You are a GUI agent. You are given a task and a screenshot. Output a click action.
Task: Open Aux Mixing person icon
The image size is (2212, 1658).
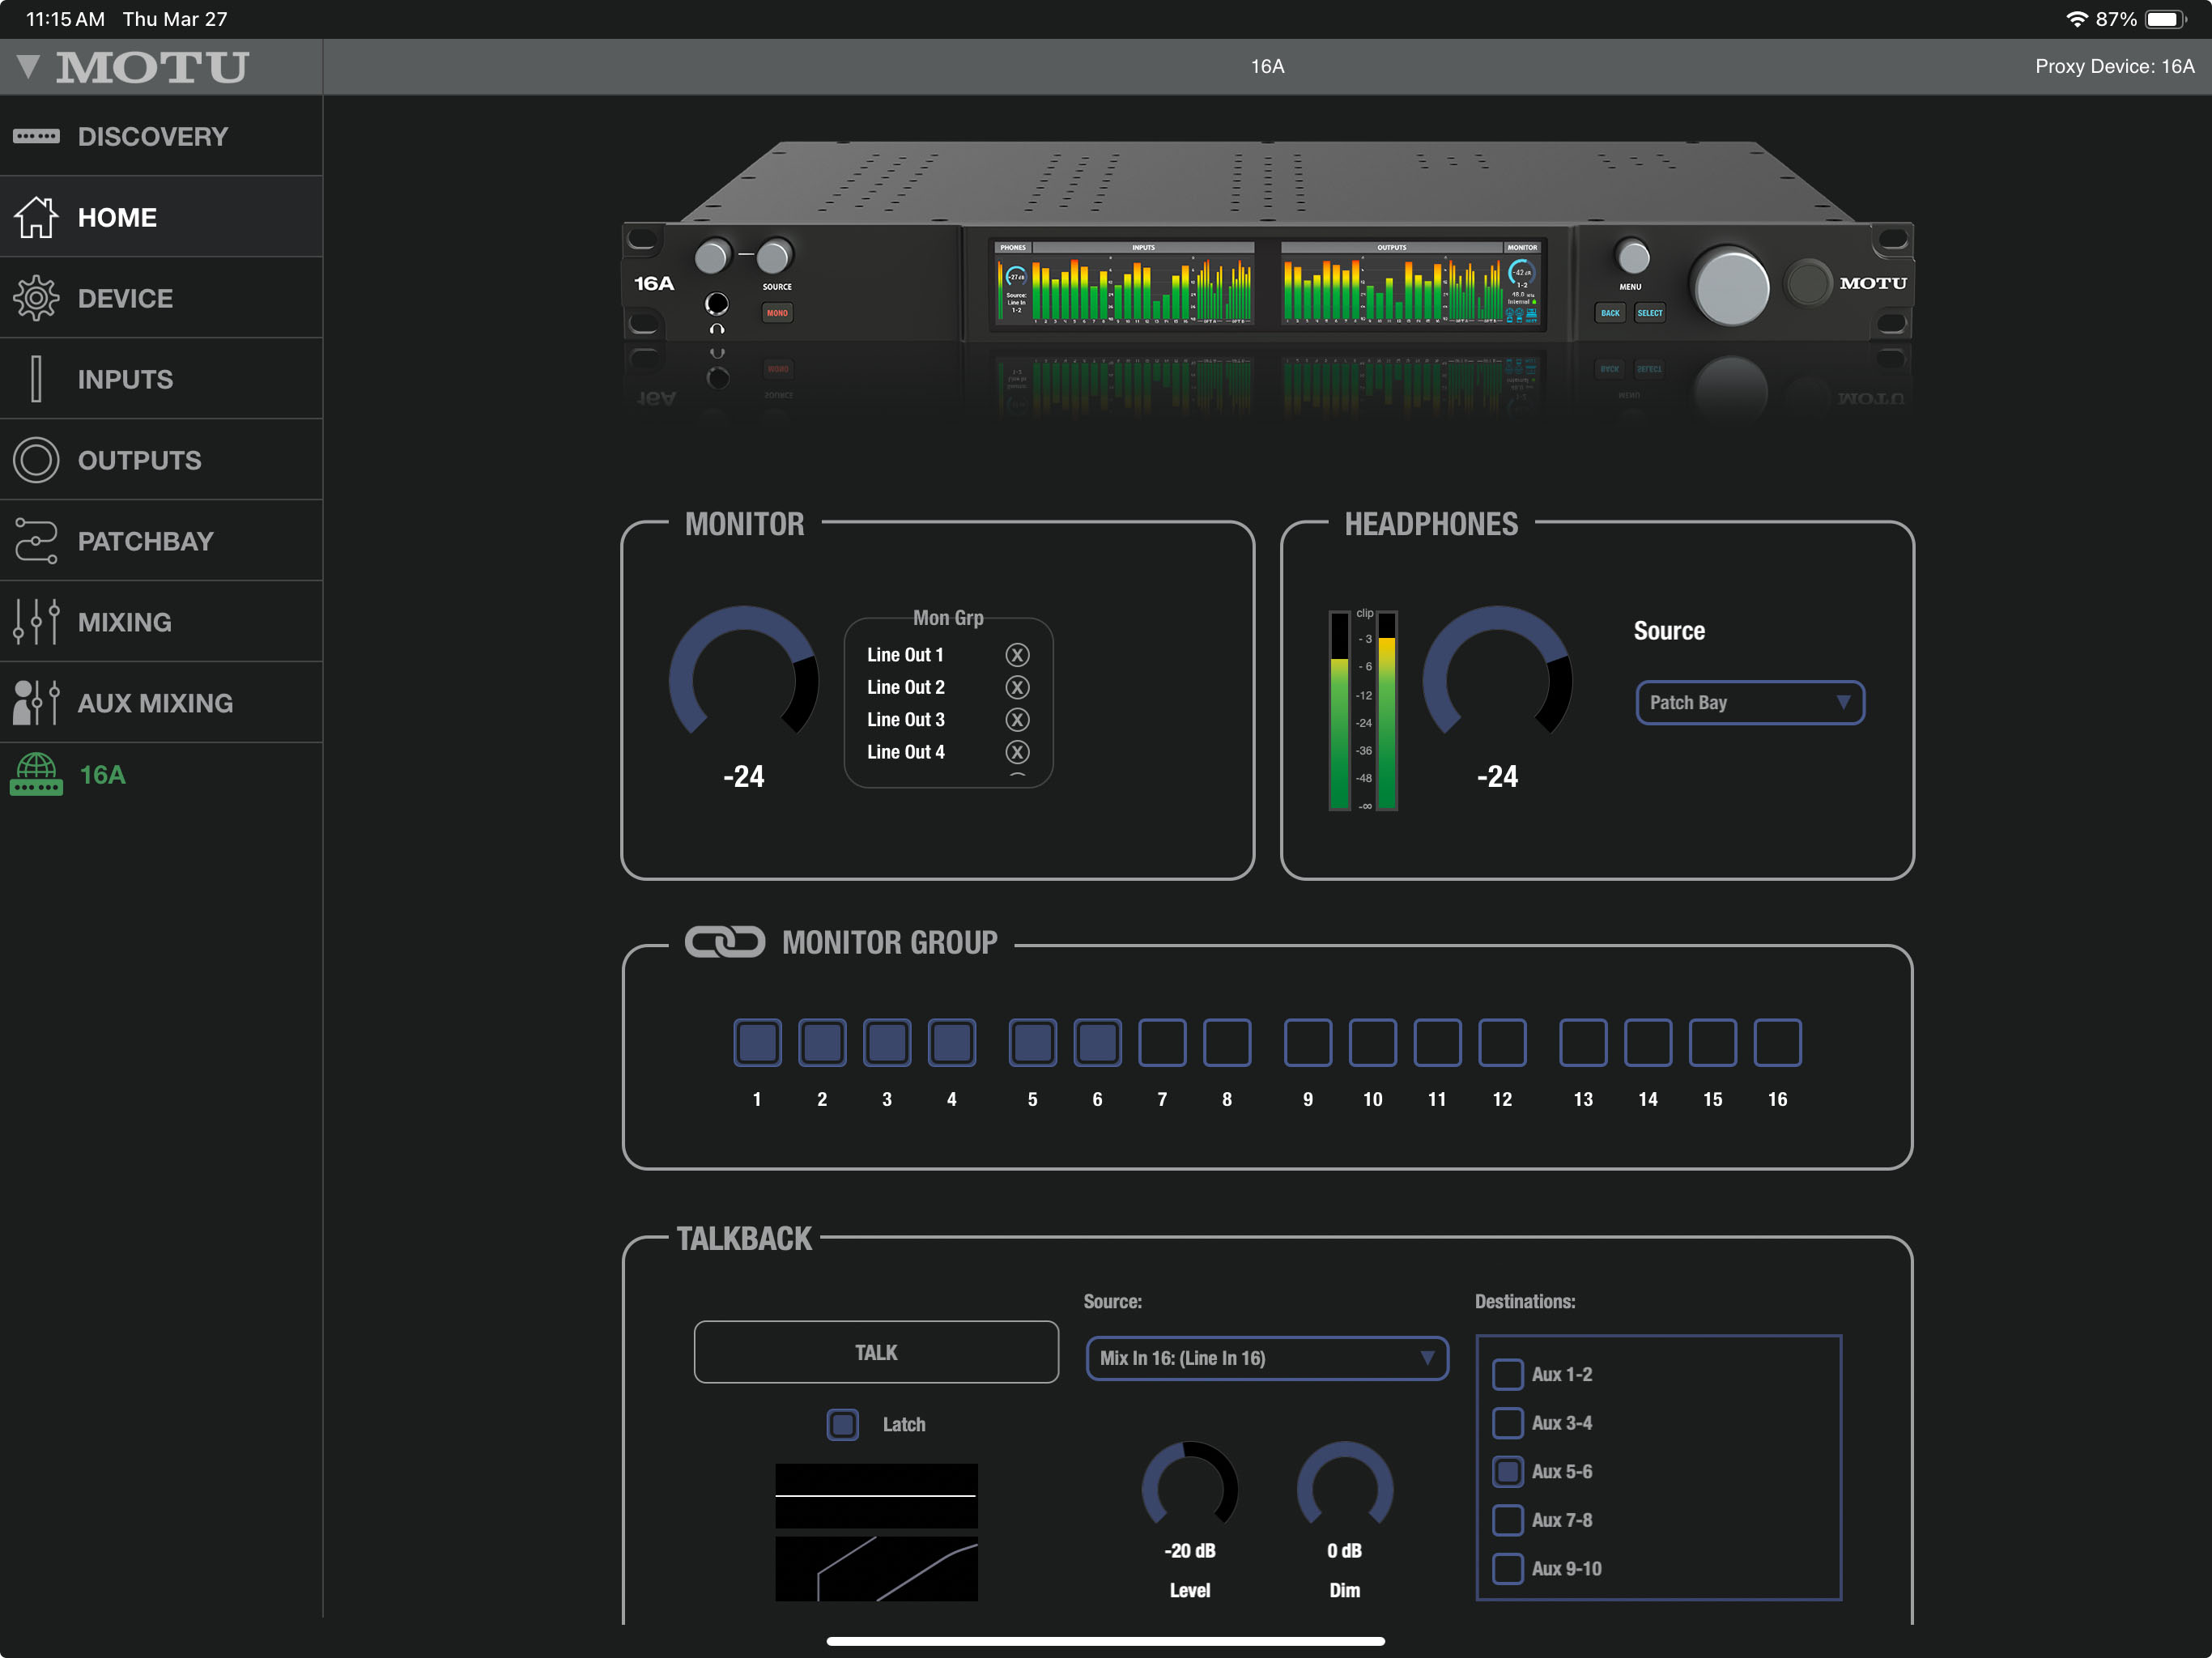[x=36, y=703]
